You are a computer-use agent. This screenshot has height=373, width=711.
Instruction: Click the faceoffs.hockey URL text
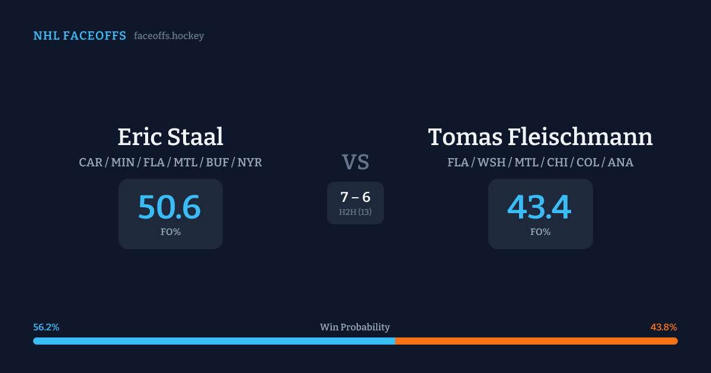coord(169,36)
